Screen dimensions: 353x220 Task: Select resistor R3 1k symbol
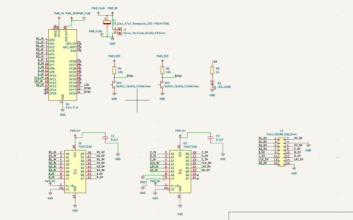[x=212, y=70]
